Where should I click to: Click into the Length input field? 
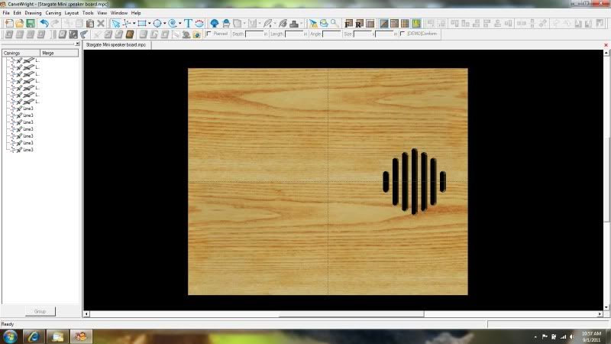[x=294, y=34]
